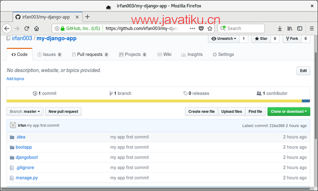Open the Firefox library icon
The height and width of the screenshot is (191, 318).
(290, 29)
